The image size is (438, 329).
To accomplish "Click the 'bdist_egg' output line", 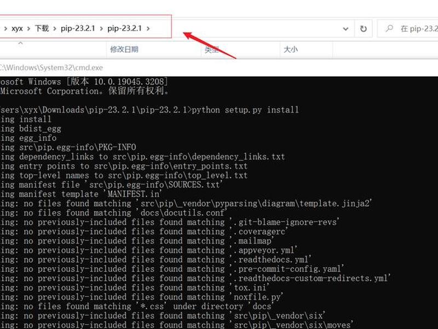I will point(31,128).
